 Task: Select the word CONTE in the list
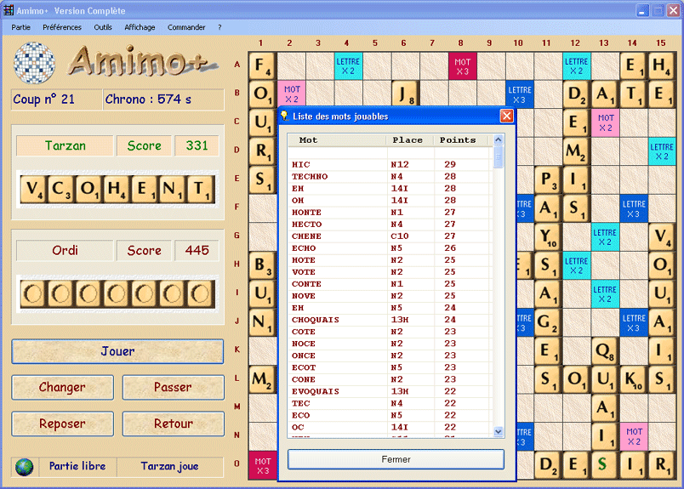(x=306, y=284)
